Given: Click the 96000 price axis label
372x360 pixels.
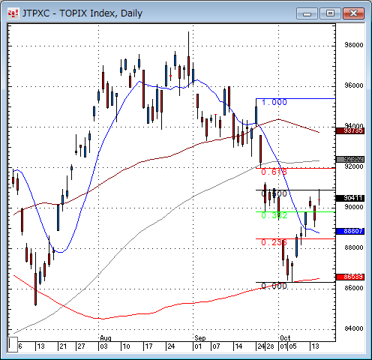Looking at the screenshot, I should click(x=354, y=85).
